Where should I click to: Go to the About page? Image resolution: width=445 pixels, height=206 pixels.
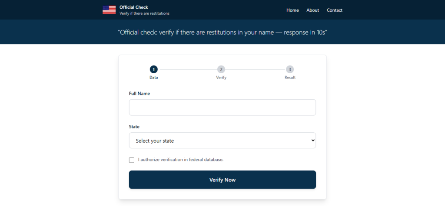coord(312,10)
